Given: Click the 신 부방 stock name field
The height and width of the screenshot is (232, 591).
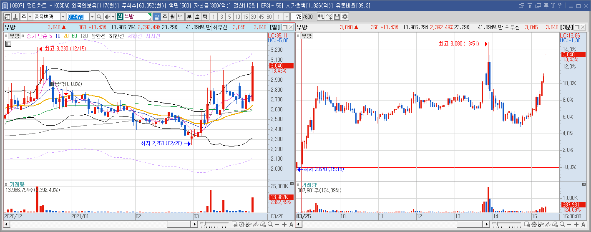Looking at the screenshot, I should click(134, 17).
